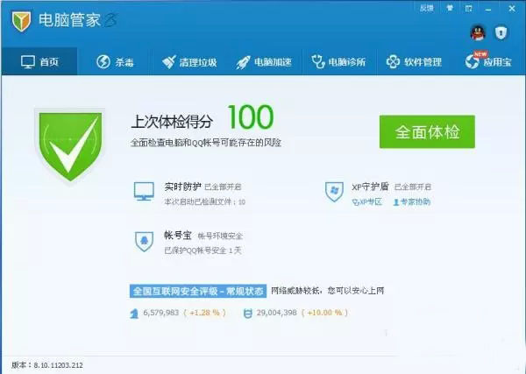Click the account lock shield icon
The width and height of the screenshot is (526, 374).
coord(501,32)
